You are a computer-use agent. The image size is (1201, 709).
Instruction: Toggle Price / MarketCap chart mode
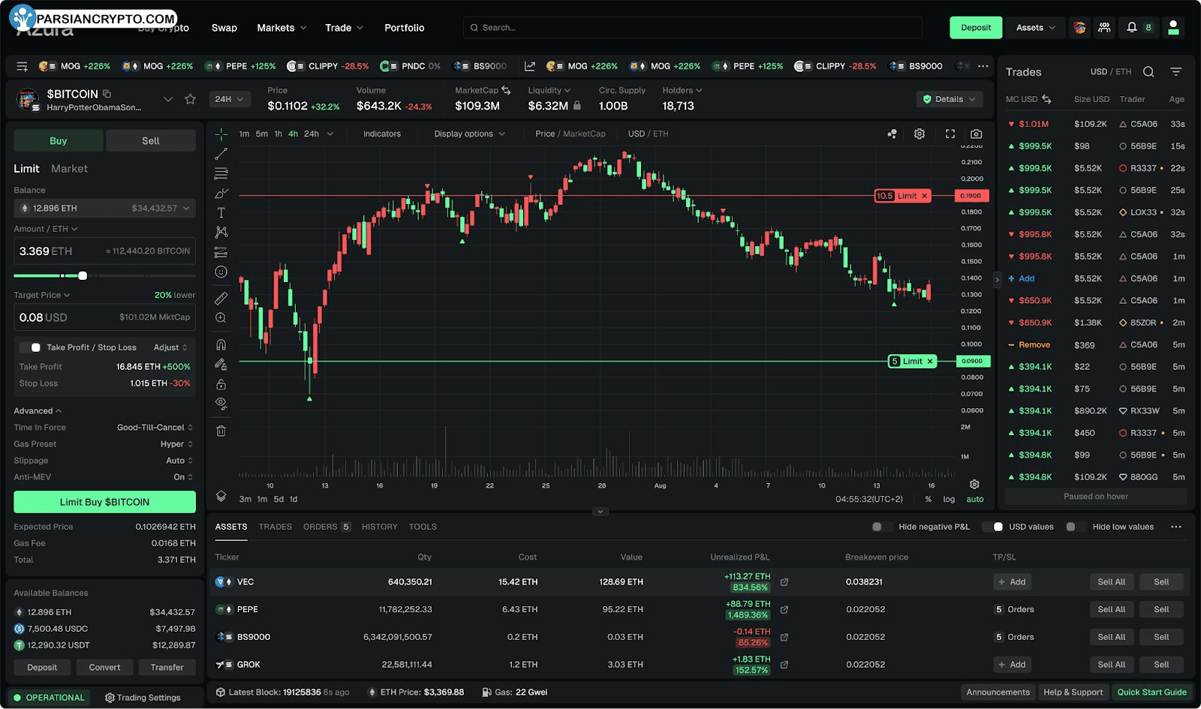(x=570, y=134)
